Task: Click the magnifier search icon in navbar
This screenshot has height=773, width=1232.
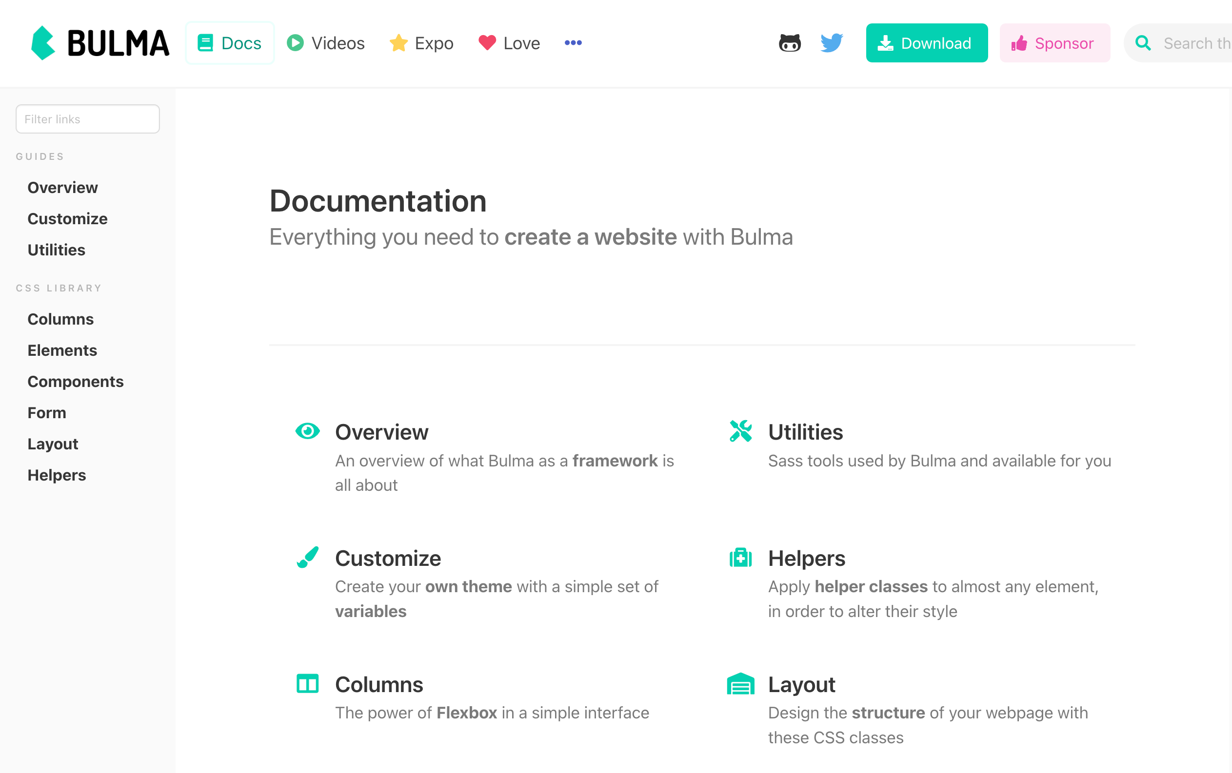Action: [1143, 43]
